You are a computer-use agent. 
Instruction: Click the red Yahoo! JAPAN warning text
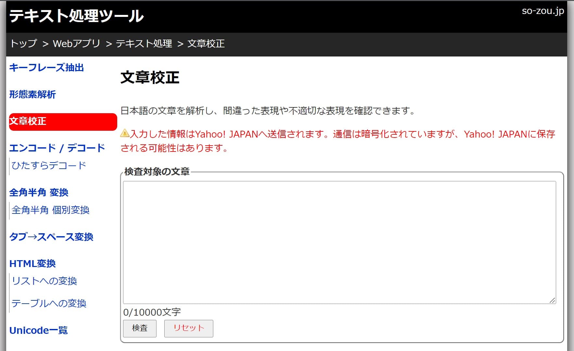[x=338, y=141]
